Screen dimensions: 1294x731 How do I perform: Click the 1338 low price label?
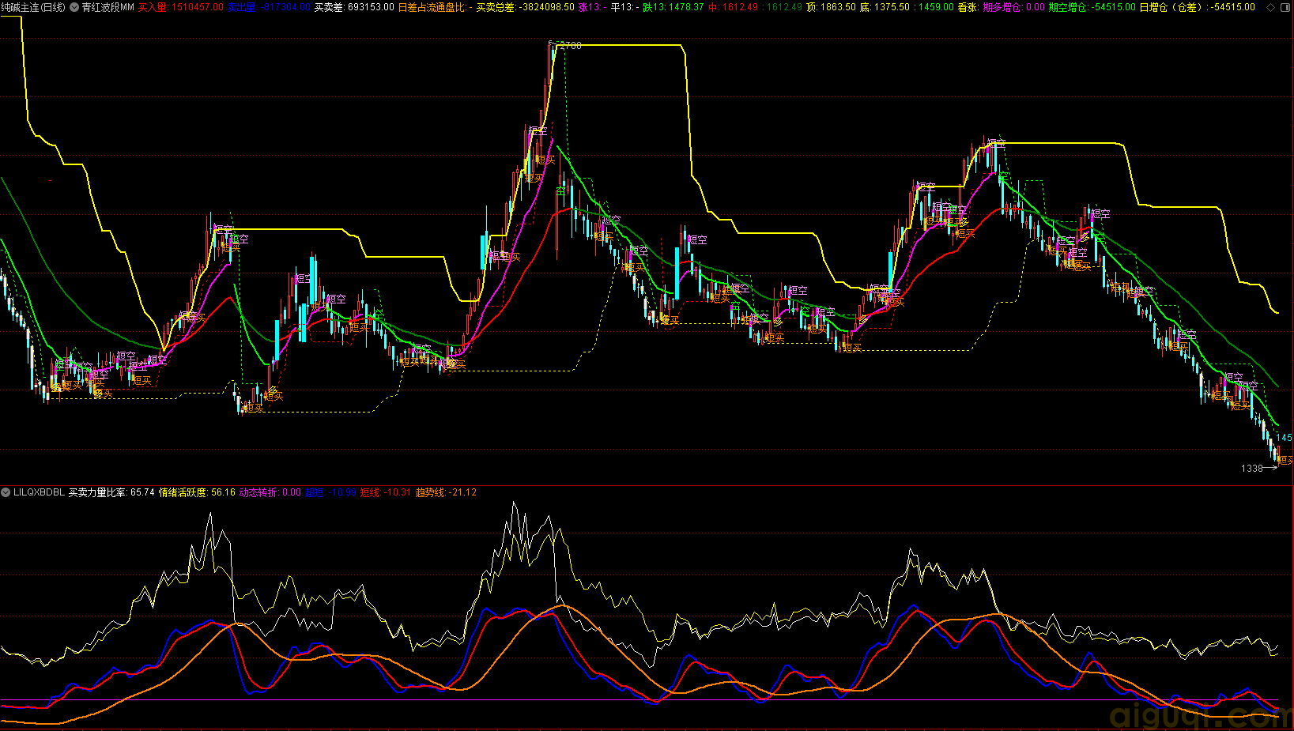tap(1252, 469)
